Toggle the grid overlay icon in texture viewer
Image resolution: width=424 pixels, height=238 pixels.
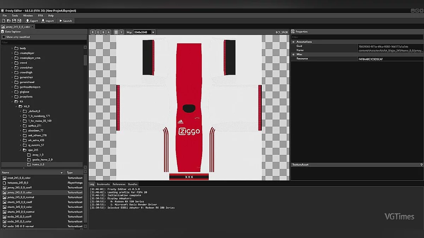click(x=116, y=32)
